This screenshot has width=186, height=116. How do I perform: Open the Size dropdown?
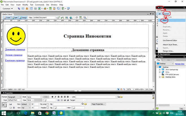click(30, 100)
